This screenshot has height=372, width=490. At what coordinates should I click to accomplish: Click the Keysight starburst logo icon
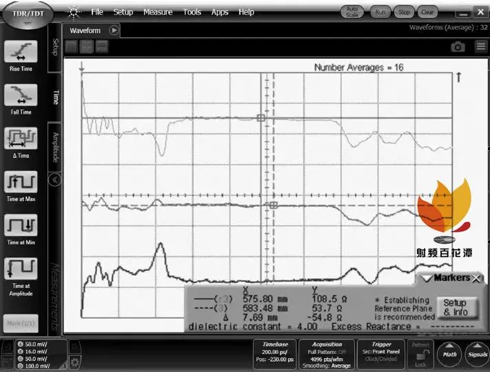tap(74, 12)
